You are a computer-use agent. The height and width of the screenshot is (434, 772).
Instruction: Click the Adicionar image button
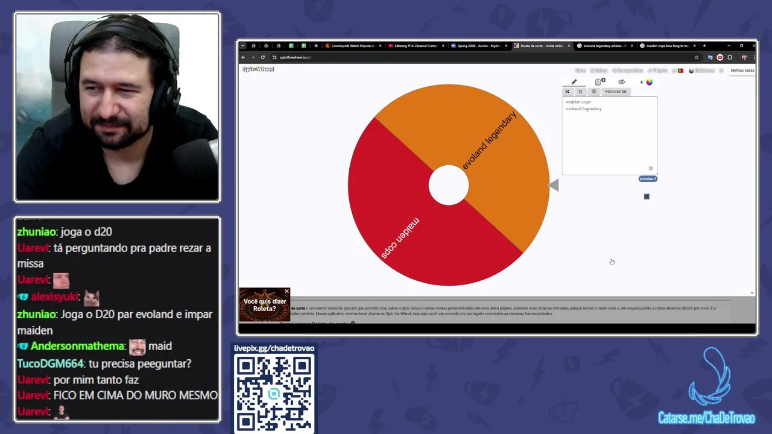pos(615,92)
